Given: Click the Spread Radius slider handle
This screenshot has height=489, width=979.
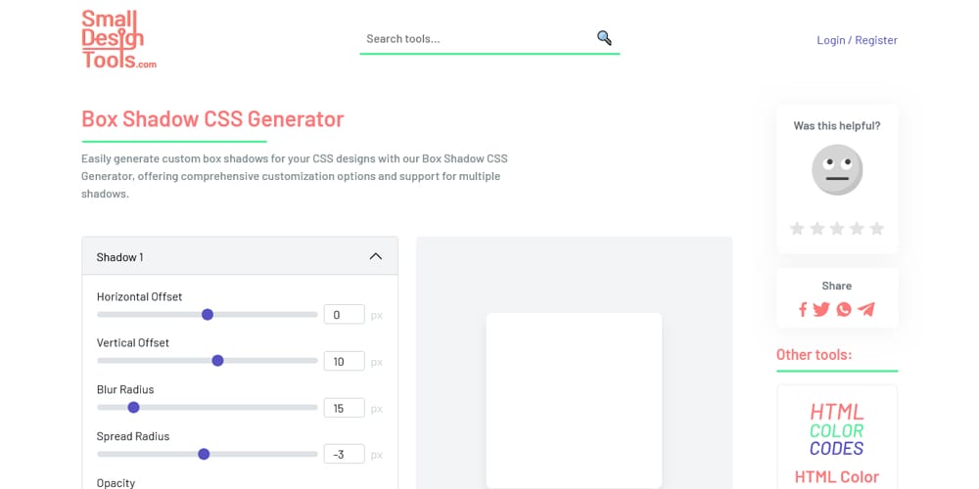Looking at the screenshot, I should tap(204, 454).
